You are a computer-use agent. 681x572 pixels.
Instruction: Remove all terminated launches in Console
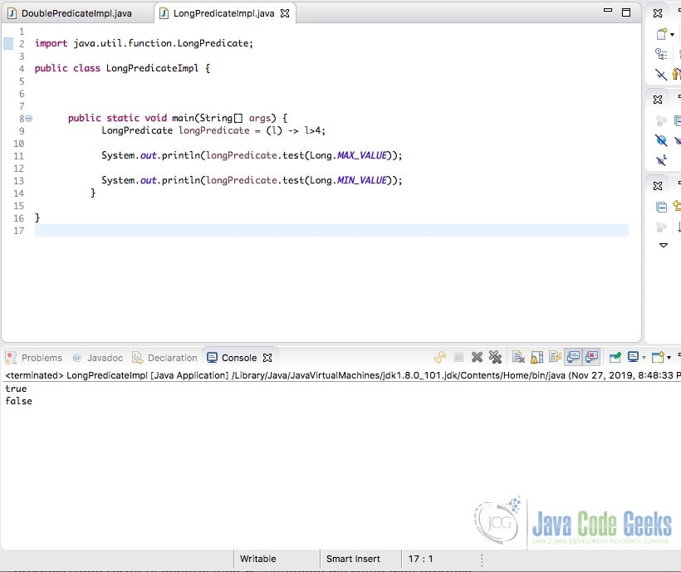click(x=495, y=357)
